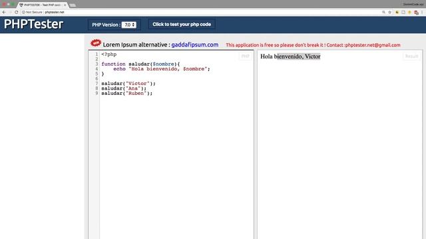Click the zoom magnifier icon in address bar
426x239 pixels.
383,12
